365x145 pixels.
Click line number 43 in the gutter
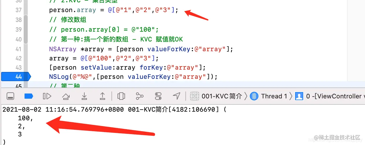(x=18, y=68)
